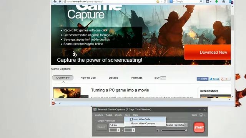Open the Details tab
Image resolution: width=246 pixels, height=138 pixels.
click(x=113, y=78)
